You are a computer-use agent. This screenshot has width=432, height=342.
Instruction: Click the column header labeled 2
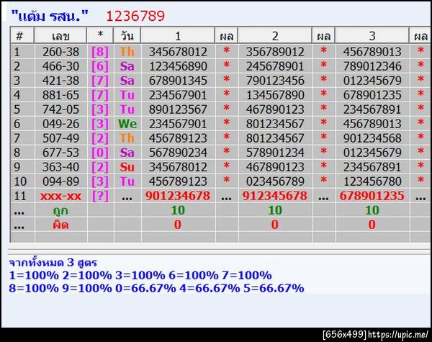(x=275, y=35)
